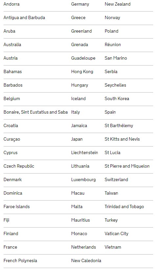
Task: Select the Réunion entry
Action: click(x=113, y=44)
